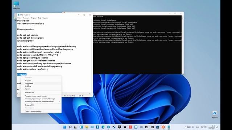Image resolution: width=232 pixels, height=130 pixels.
Task: Click the terminal window vertical scrollbar
Action: tap(183, 44)
